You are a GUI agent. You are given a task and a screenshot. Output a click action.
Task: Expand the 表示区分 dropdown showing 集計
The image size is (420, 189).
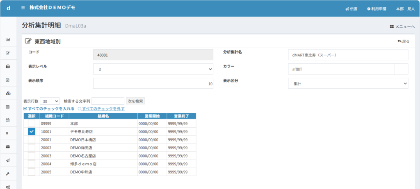coord(348,83)
